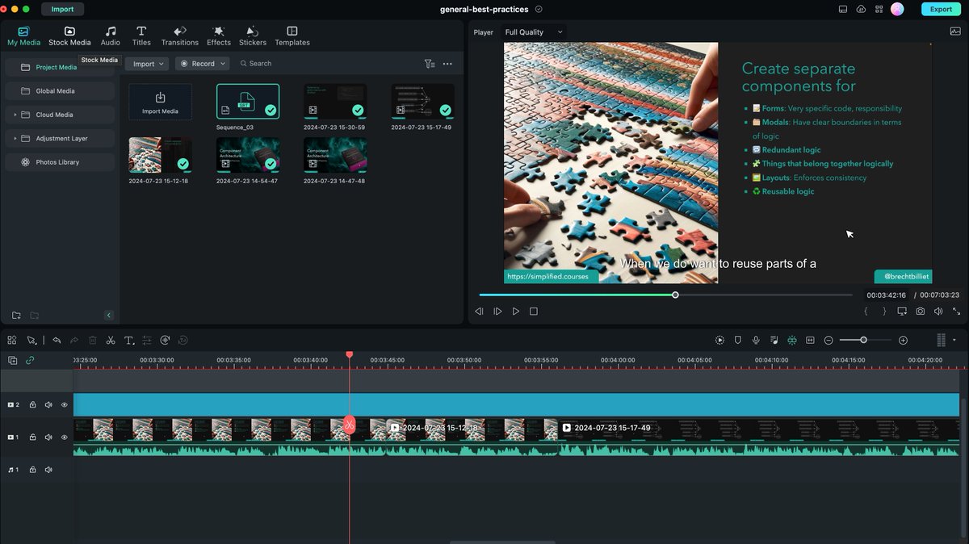This screenshot has height=544, width=969.
Task: Toggle the green snapping icon in timeline toolbar
Action: [x=792, y=341]
